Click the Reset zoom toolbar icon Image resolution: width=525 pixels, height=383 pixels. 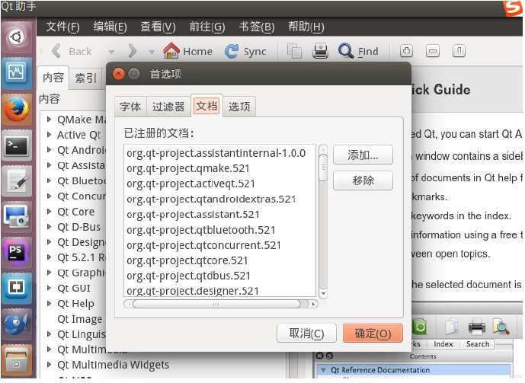tap(459, 51)
